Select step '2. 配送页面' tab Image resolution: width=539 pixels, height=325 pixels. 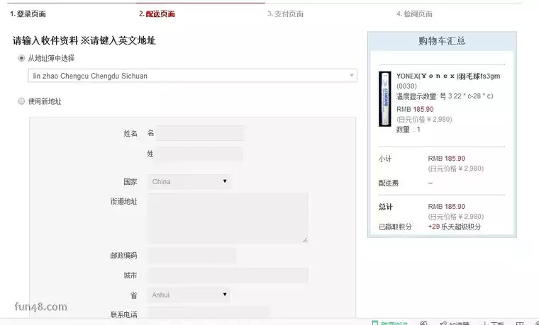pos(157,14)
